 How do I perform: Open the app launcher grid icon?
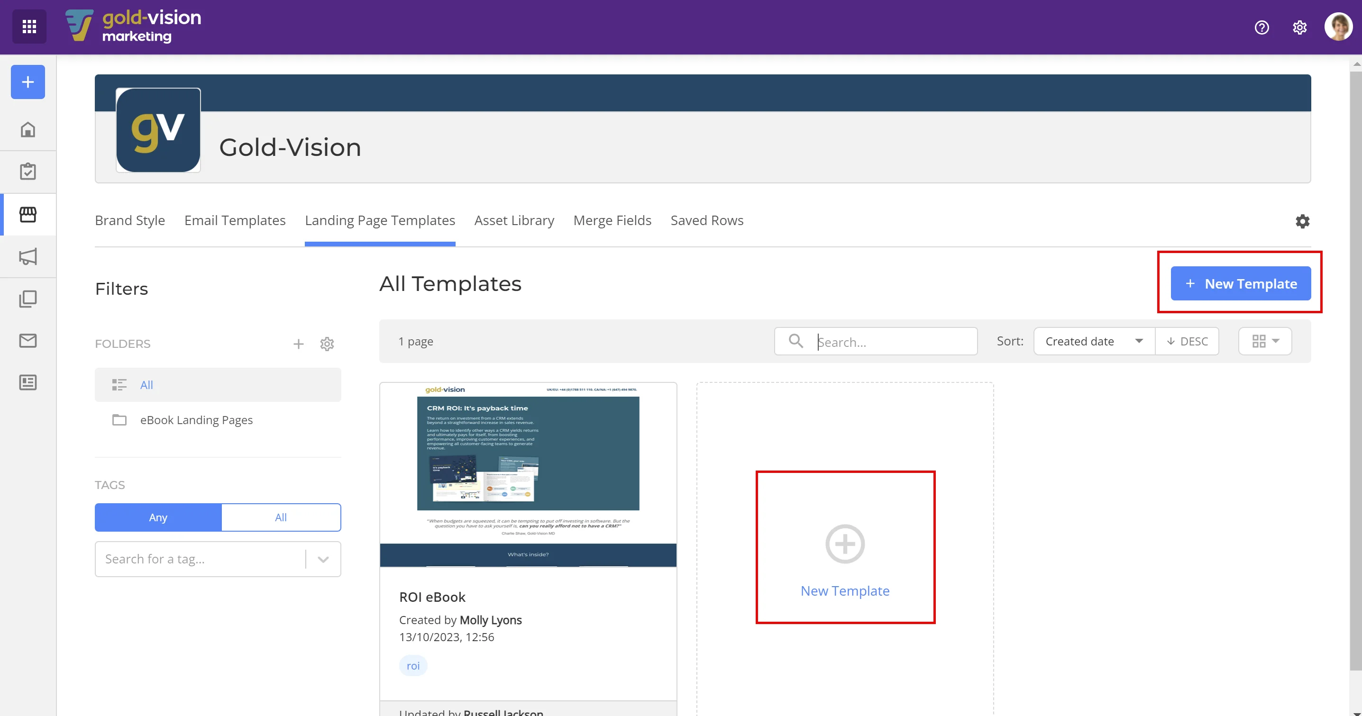pyautogui.click(x=29, y=27)
